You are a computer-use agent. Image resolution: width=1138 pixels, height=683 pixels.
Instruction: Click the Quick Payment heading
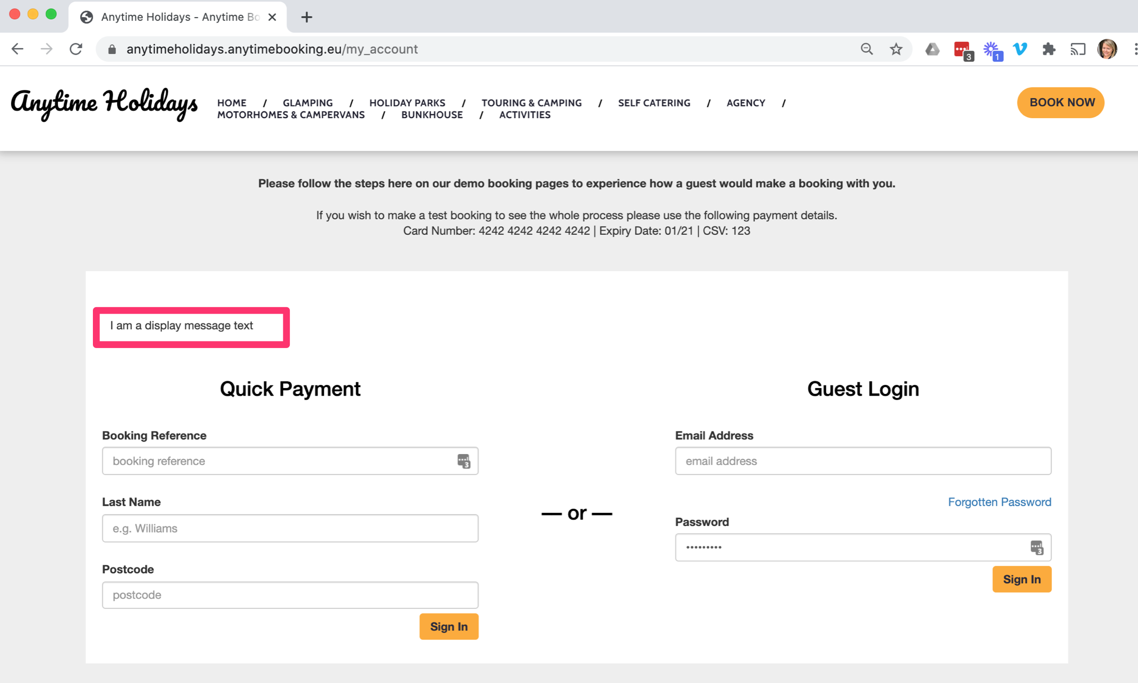(x=290, y=388)
